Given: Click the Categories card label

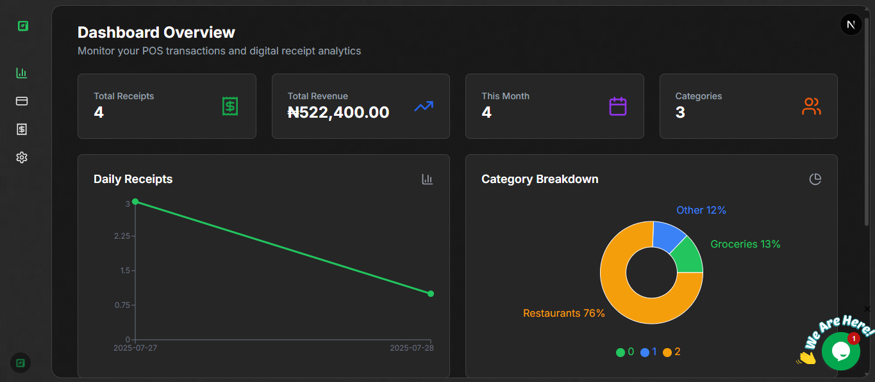Looking at the screenshot, I should click(699, 96).
